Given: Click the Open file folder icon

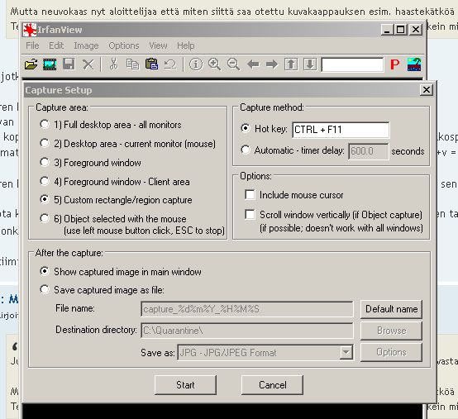Looking at the screenshot, I should [31, 64].
